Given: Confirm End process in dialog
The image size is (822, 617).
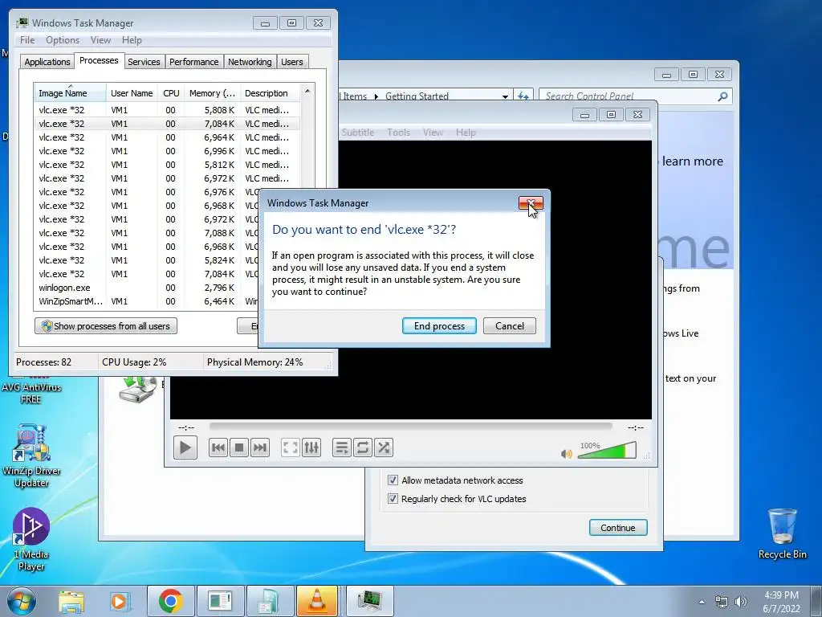Looking at the screenshot, I should [x=439, y=326].
